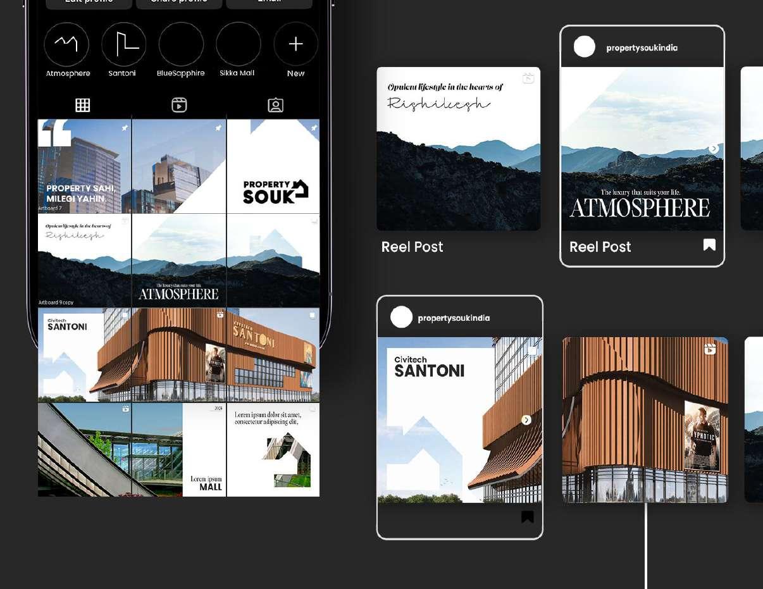
Task: Click the bookmark icon on Santoni card
Action: click(x=528, y=517)
